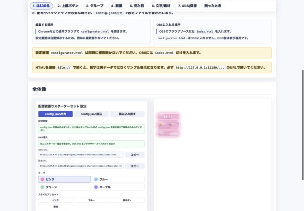304x211 pixels.
Task: Select the グリーン theme option
Action: (64, 187)
